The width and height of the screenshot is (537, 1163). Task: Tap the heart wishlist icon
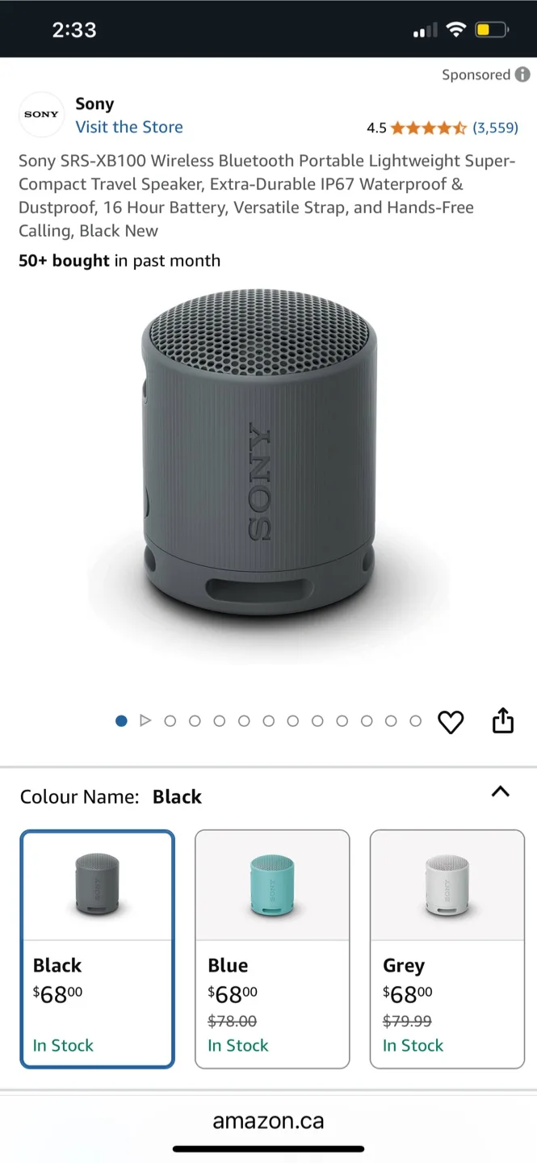(451, 721)
